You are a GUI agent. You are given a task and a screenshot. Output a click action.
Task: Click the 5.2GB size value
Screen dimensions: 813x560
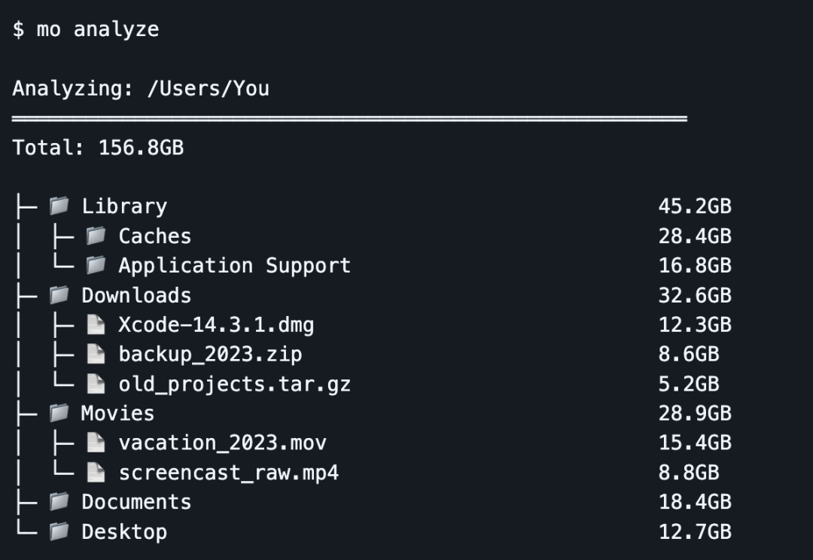pos(689,384)
